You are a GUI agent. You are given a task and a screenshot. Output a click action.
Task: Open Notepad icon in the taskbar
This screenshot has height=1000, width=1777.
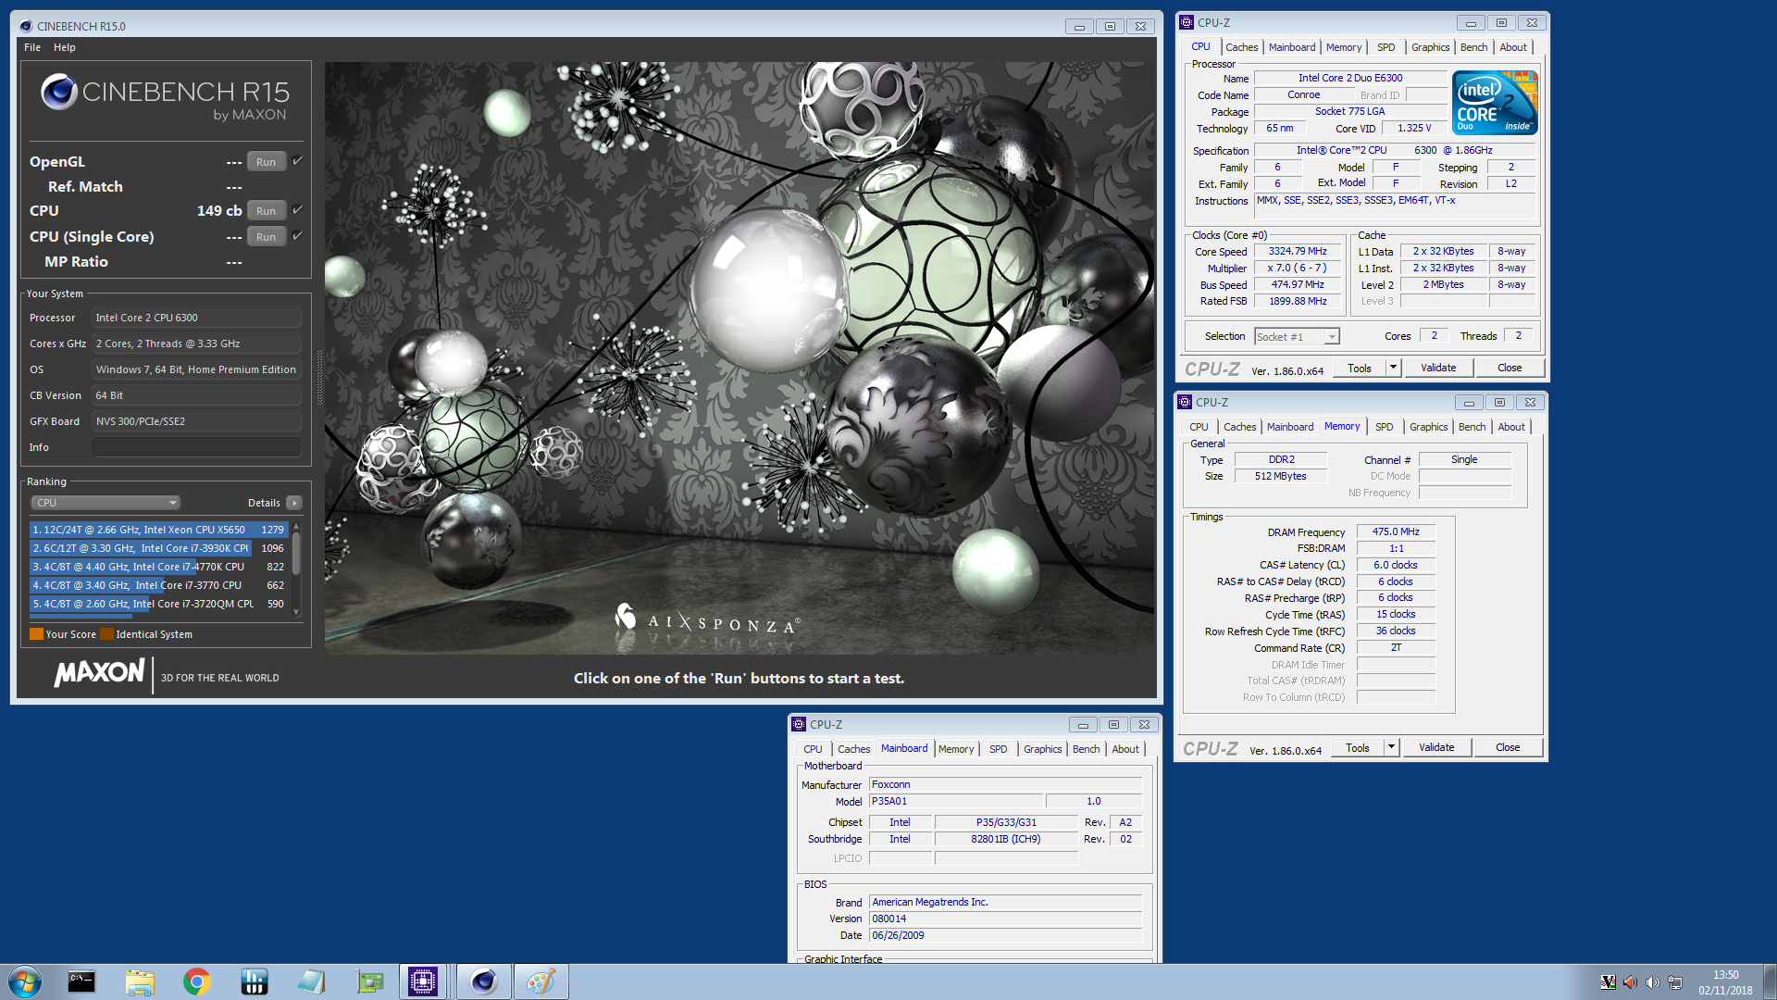[312, 981]
